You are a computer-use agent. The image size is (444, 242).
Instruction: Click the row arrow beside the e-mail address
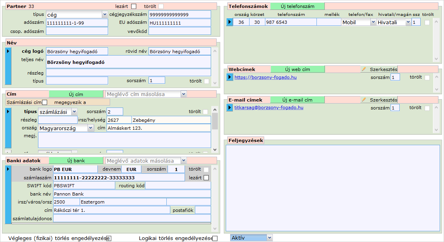point(230,108)
